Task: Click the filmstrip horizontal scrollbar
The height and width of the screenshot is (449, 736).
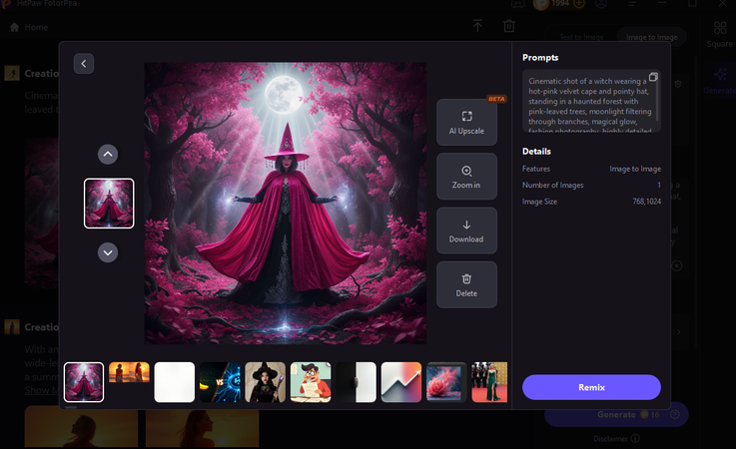Action: pos(71,407)
